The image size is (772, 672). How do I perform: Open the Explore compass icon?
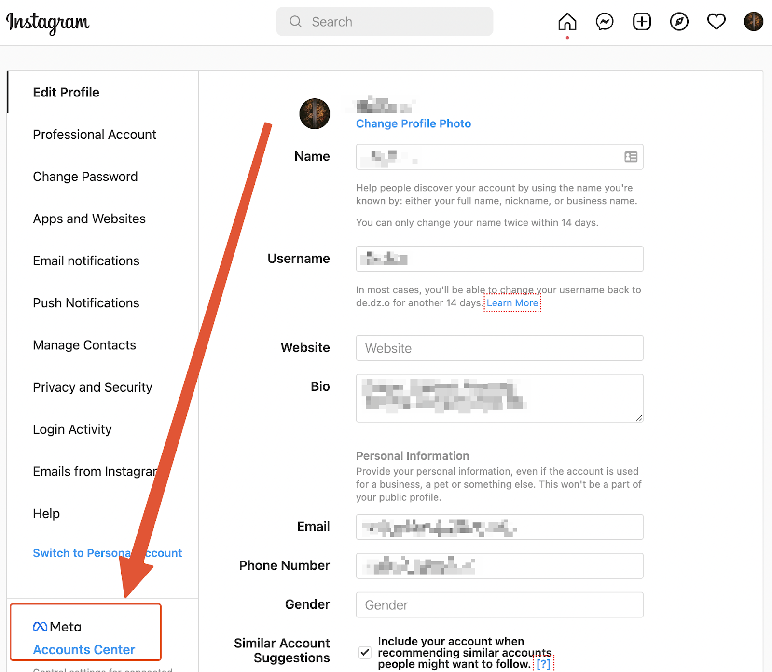pos(679,22)
